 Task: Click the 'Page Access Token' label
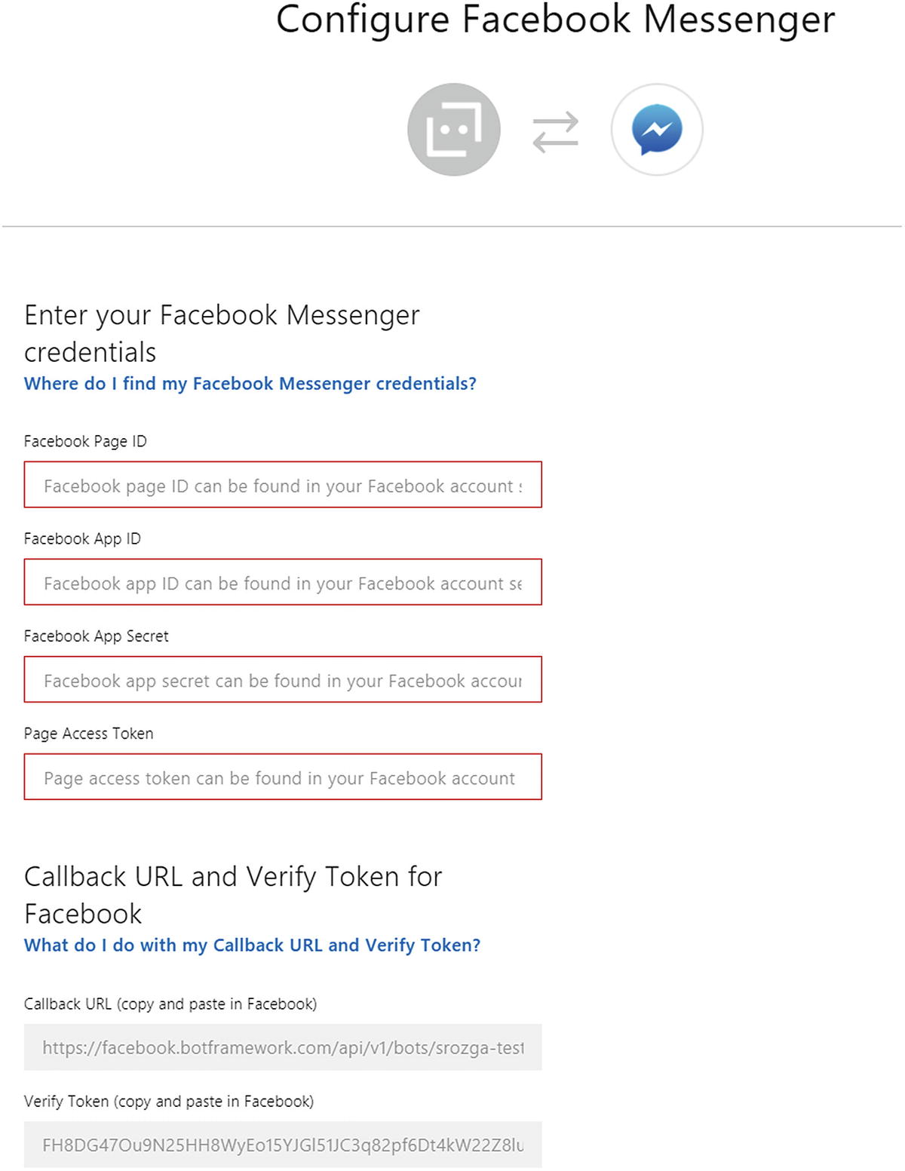click(x=88, y=734)
